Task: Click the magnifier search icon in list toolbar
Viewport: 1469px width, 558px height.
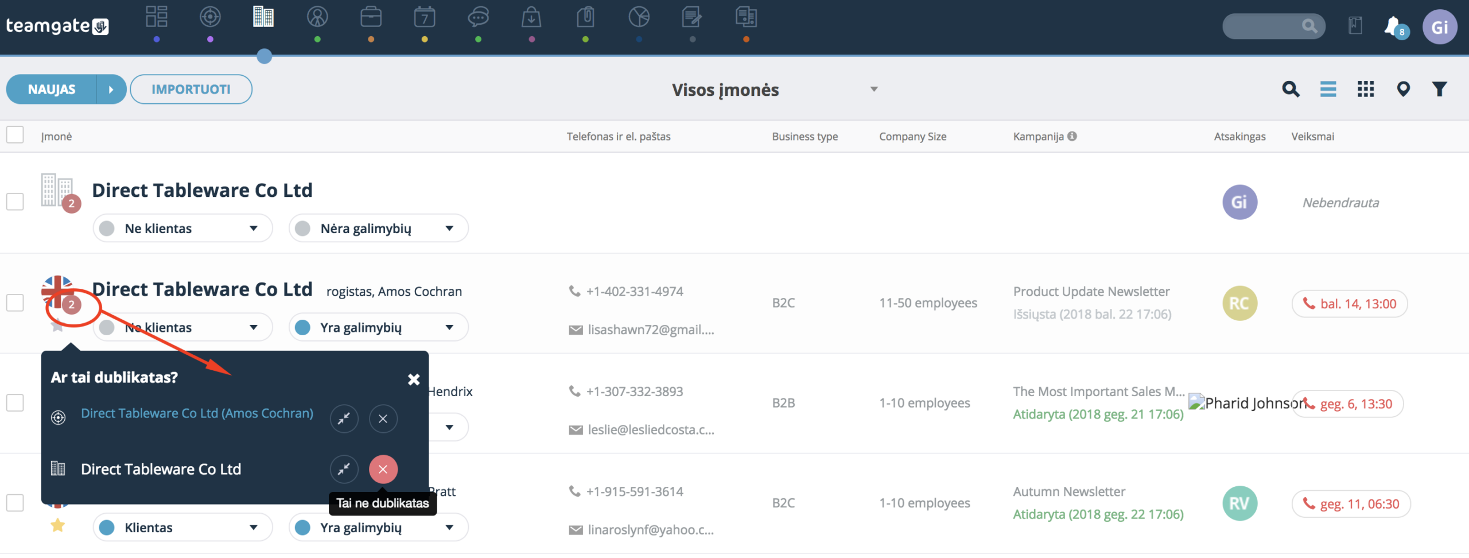Action: pos(1291,89)
